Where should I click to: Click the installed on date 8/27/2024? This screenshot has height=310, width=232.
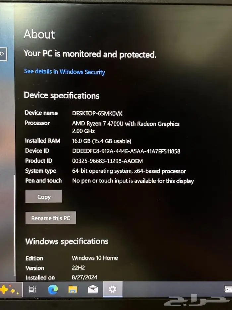pyautogui.click(x=85, y=277)
